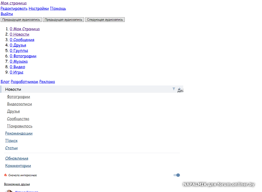This screenshot has width=262, height=192.
Task: Click the funnel filter icon in Новости header
Action: point(174,89)
